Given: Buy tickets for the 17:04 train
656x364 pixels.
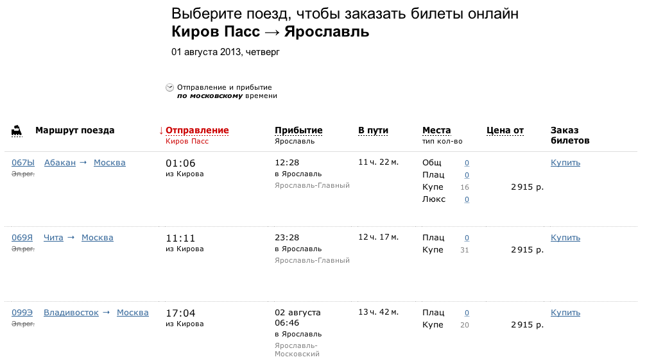Looking at the screenshot, I should pyautogui.click(x=565, y=313).
